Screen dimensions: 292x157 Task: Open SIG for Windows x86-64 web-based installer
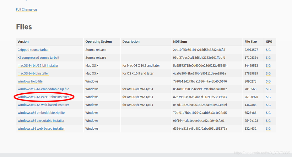(268, 105)
